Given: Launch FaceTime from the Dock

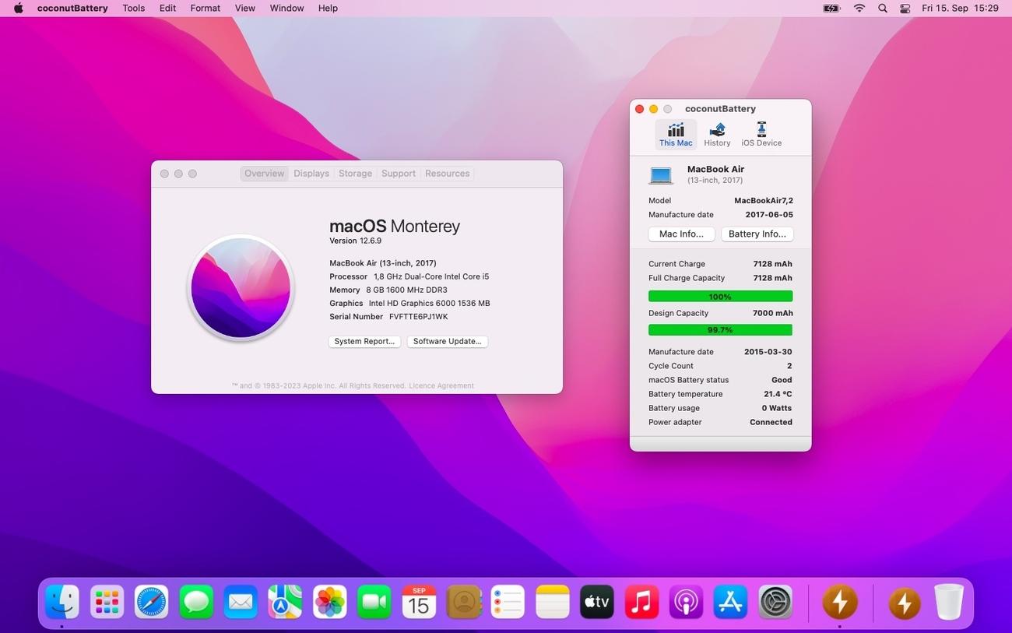Looking at the screenshot, I should click(374, 602).
